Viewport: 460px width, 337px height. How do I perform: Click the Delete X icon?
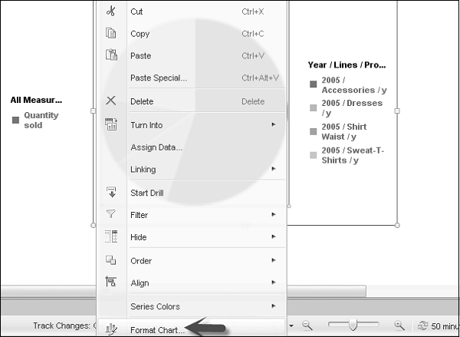(110, 101)
